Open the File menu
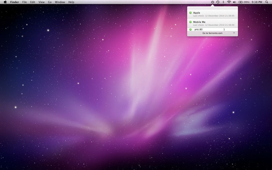 click(x=24, y=2)
